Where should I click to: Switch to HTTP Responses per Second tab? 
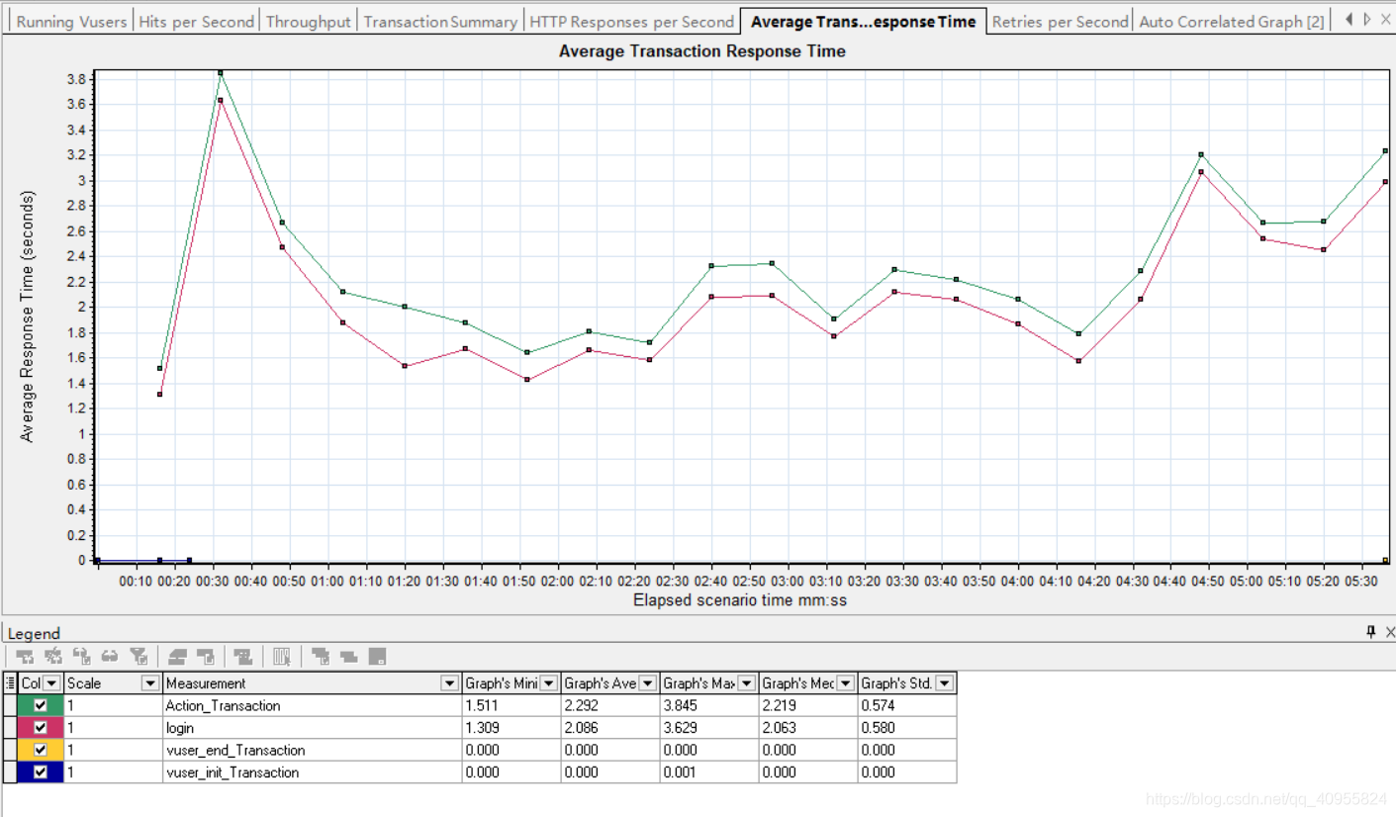631,21
